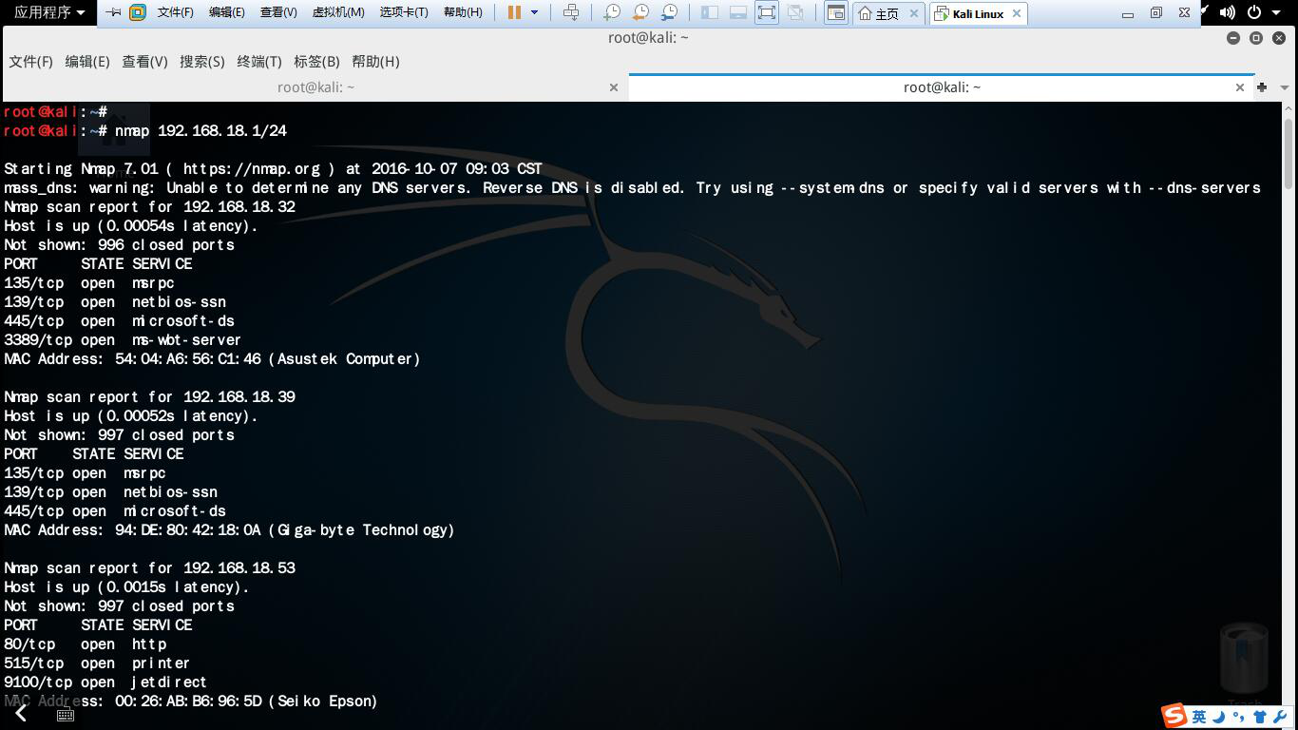Toggle the VMware full screen mode icon
The height and width of the screenshot is (730, 1298).
coord(766,12)
